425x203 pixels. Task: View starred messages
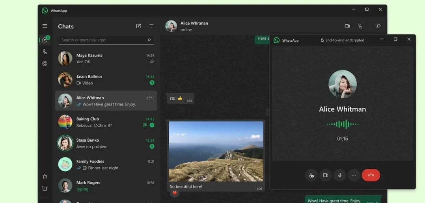pos(45,177)
